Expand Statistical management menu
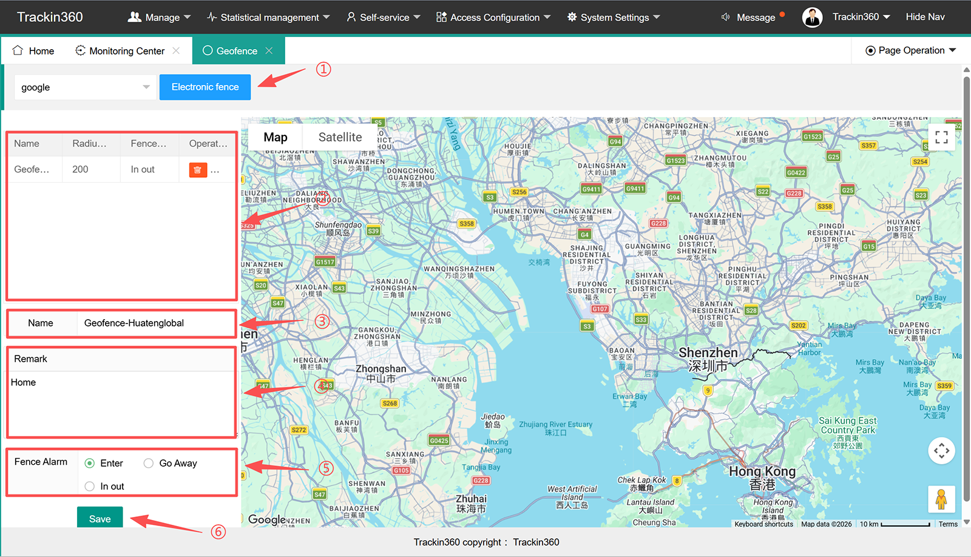 (x=268, y=17)
